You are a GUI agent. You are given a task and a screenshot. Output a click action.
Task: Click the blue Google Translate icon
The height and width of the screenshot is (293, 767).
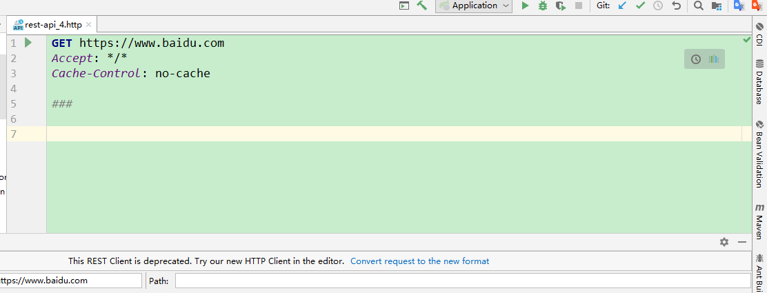pos(739,6)
